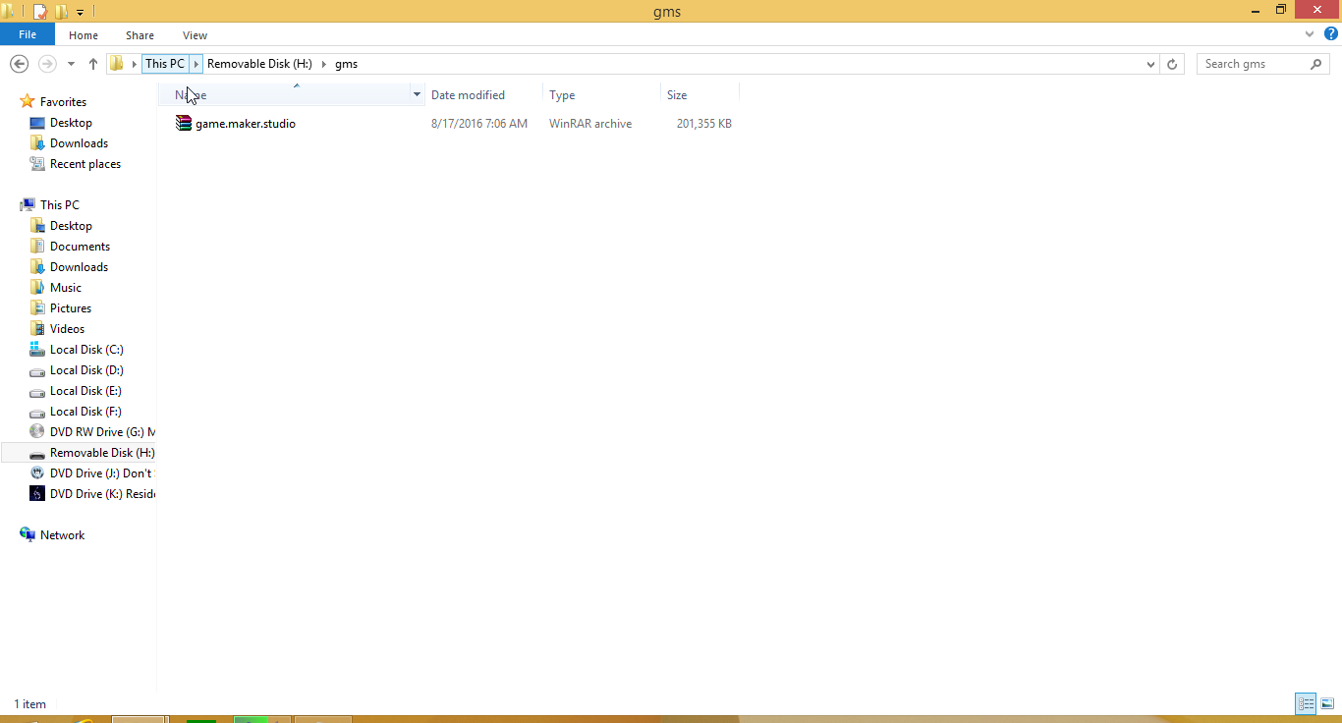Expand the arrow right of This PC breadcrumb
The width and height of the screenshot is (1342, 723).
(196, 64)
